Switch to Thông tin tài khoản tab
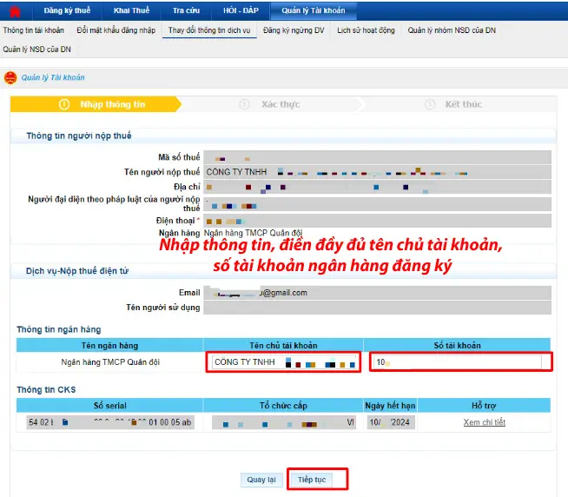This screenshot has height=497, width=568. [33, 30]
